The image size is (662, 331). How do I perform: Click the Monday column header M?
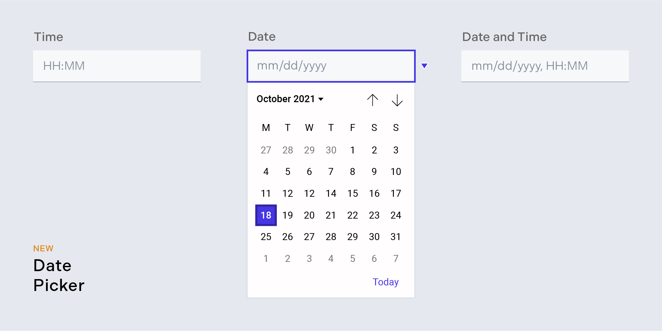click(266, 128)
